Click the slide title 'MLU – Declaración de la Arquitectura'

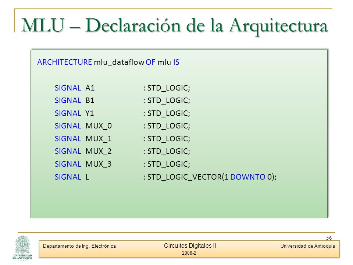tap(174, 25)
